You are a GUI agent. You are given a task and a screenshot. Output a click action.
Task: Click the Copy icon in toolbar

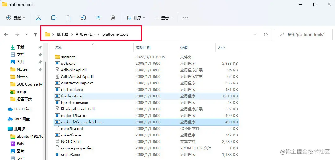click(x=53, y=18)
